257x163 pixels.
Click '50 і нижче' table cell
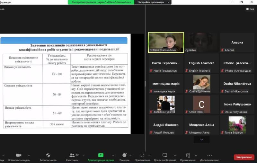[x=57, y=124]
